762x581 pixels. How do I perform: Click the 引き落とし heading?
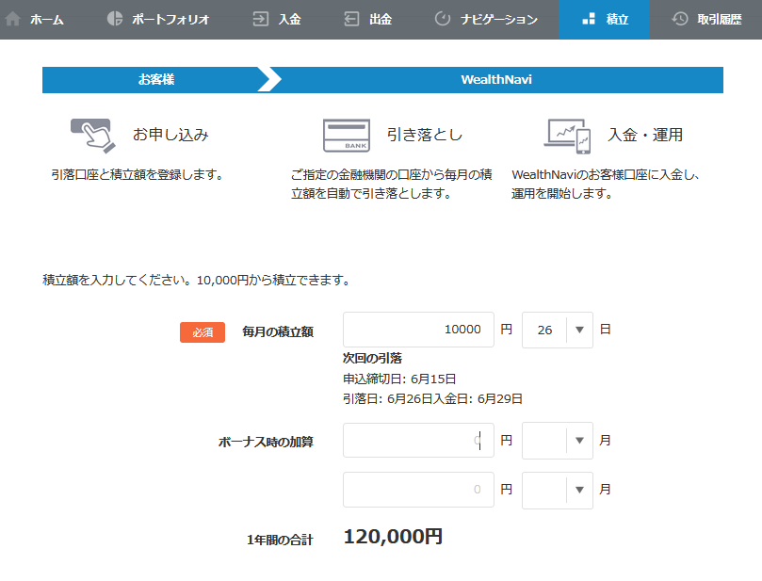click(425, 135)
